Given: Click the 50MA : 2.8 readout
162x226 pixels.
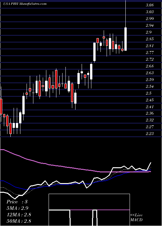Looking at the screenshot, I should pos(19,221).
